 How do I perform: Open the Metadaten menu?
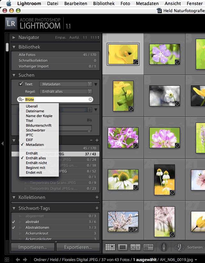click(147, 3)
